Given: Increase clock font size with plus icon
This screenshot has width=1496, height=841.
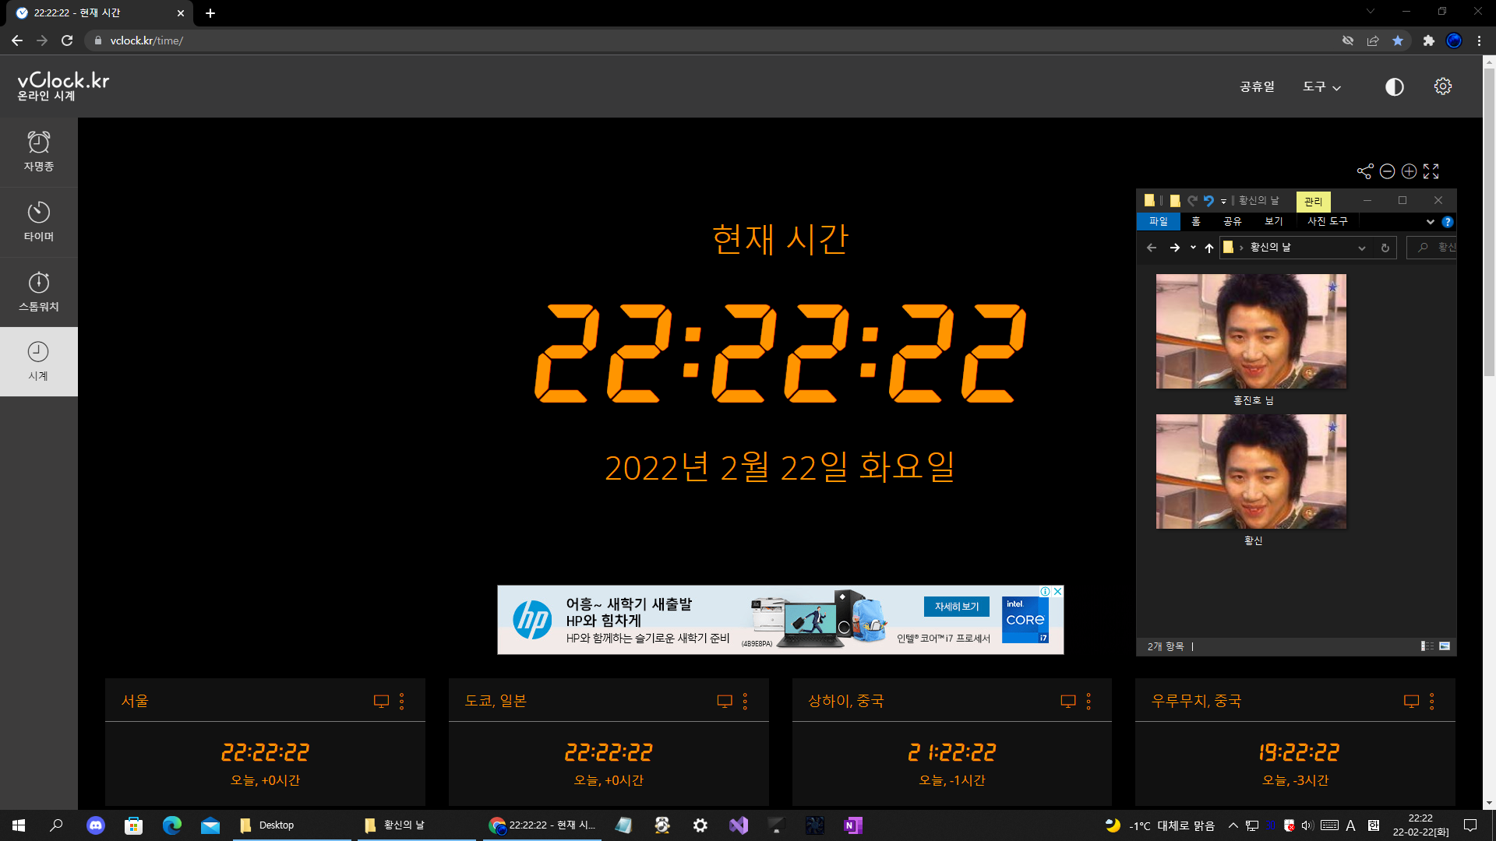Looking at the screenshot, I should 1409,171.
